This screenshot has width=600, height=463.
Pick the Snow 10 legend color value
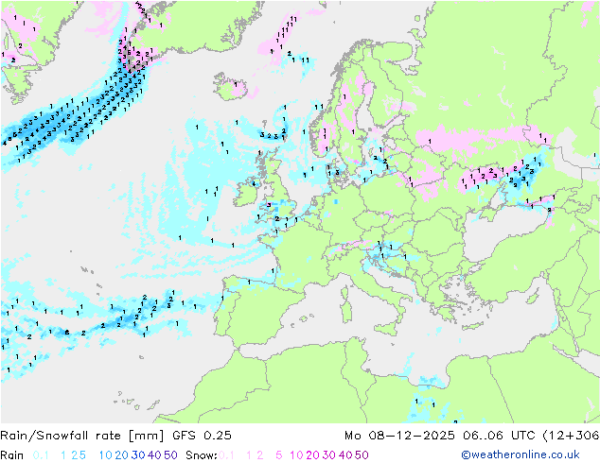[296, 455]
